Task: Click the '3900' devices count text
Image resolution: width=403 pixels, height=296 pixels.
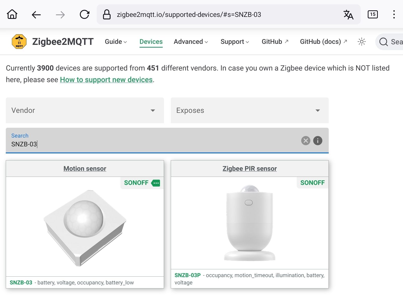Action: [x=45, y=68]
